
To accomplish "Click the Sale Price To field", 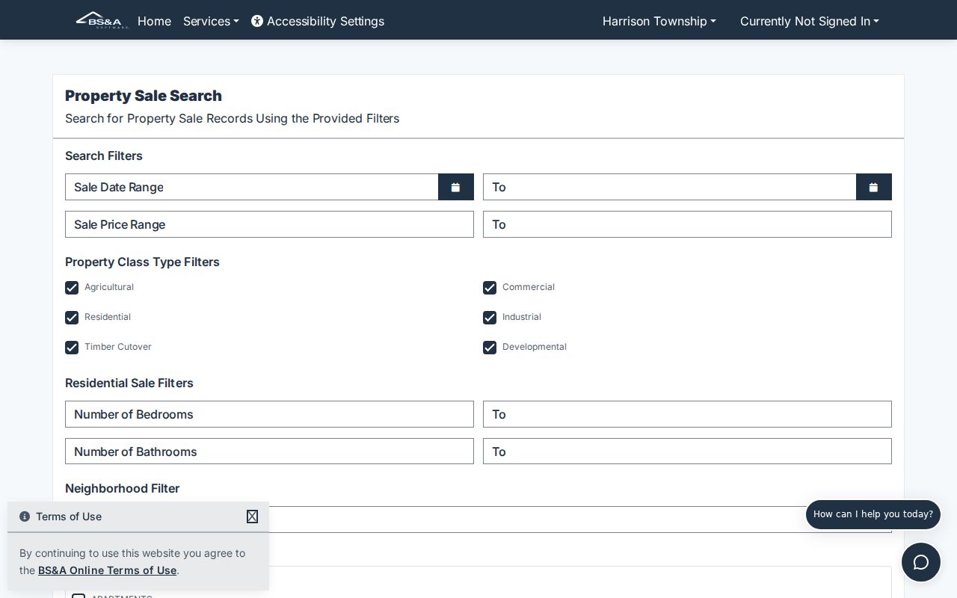I will [687, 224].
